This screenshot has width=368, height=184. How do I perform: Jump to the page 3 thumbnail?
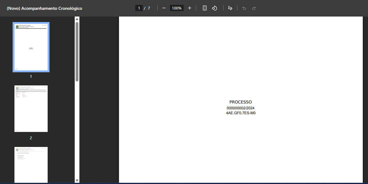click(x=31, y=164)
